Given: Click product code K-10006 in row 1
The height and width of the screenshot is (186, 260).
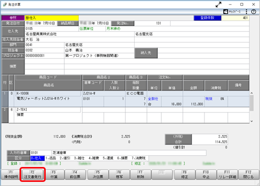Looking at the screenshot, I should point(48,94).
